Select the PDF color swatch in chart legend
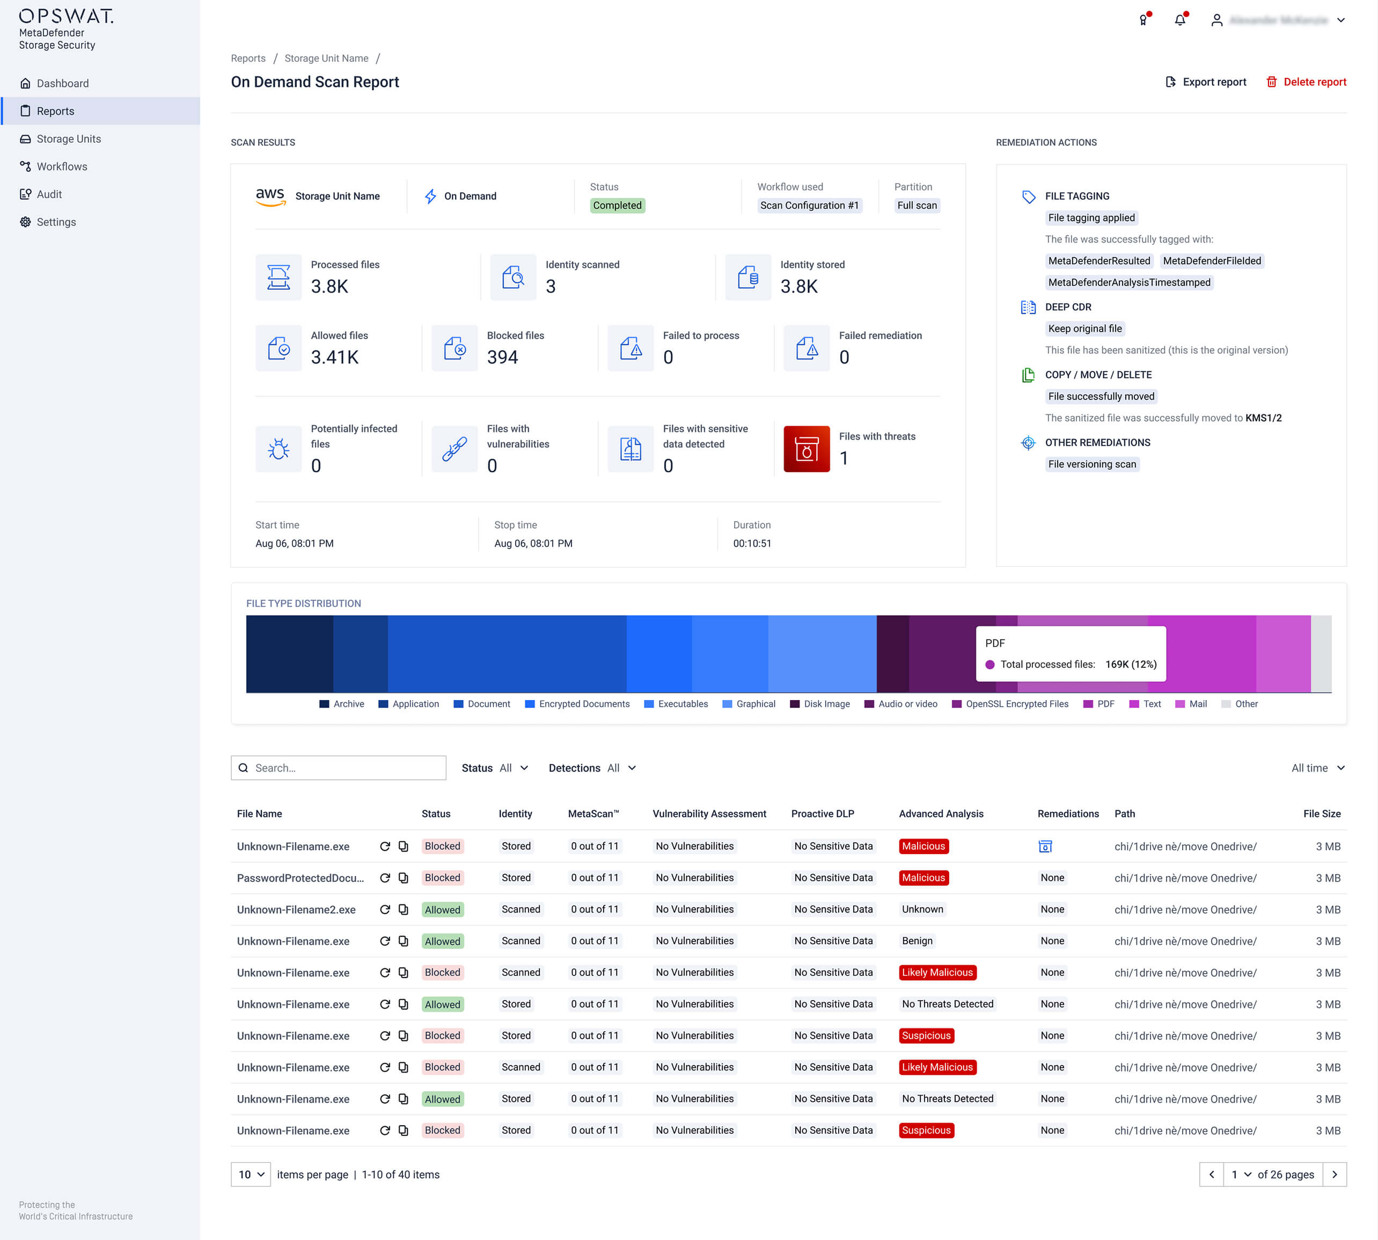Screen dimensions: 1378x1240 [x=1089, y=704]
